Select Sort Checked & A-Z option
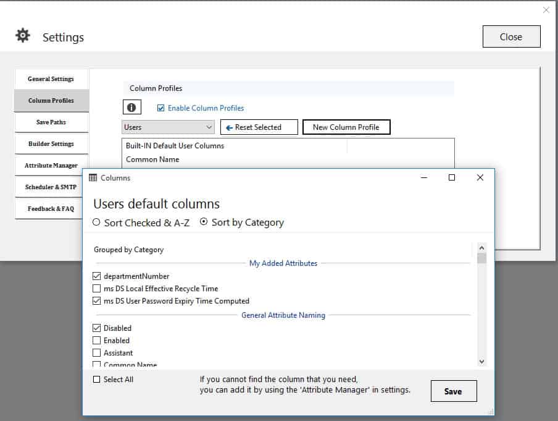The image size is (558, 421). coord(96,223)
